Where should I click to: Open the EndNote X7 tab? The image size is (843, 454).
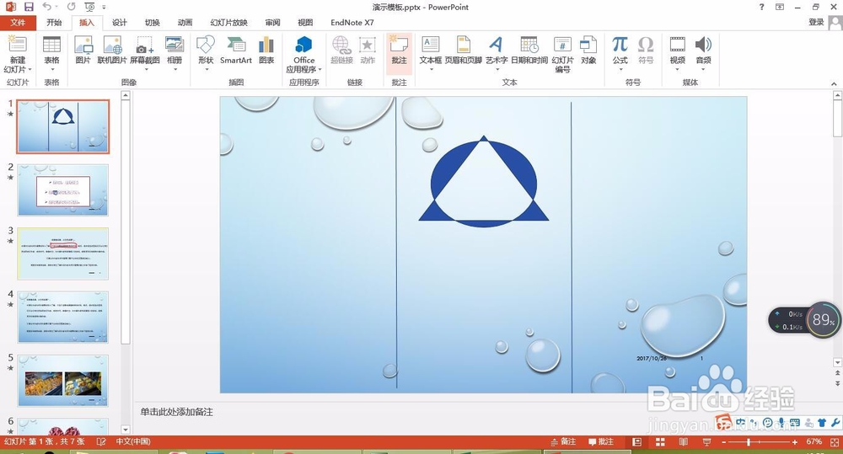[352, 23]
